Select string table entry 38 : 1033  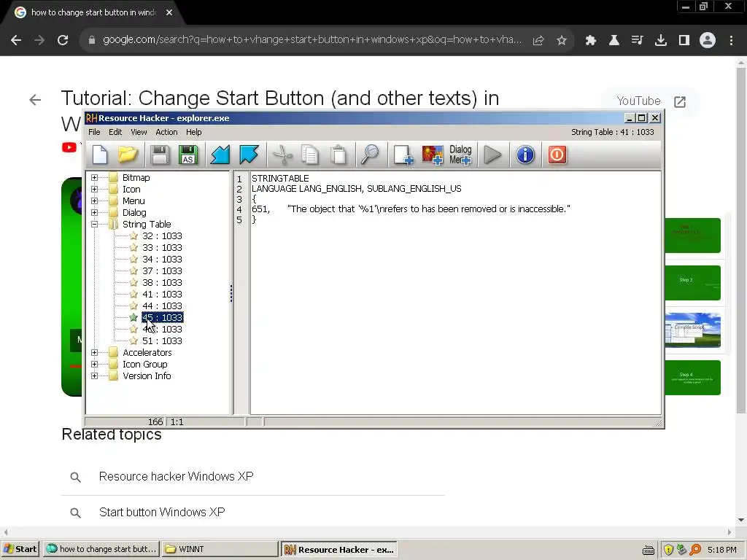pos(162,283)
